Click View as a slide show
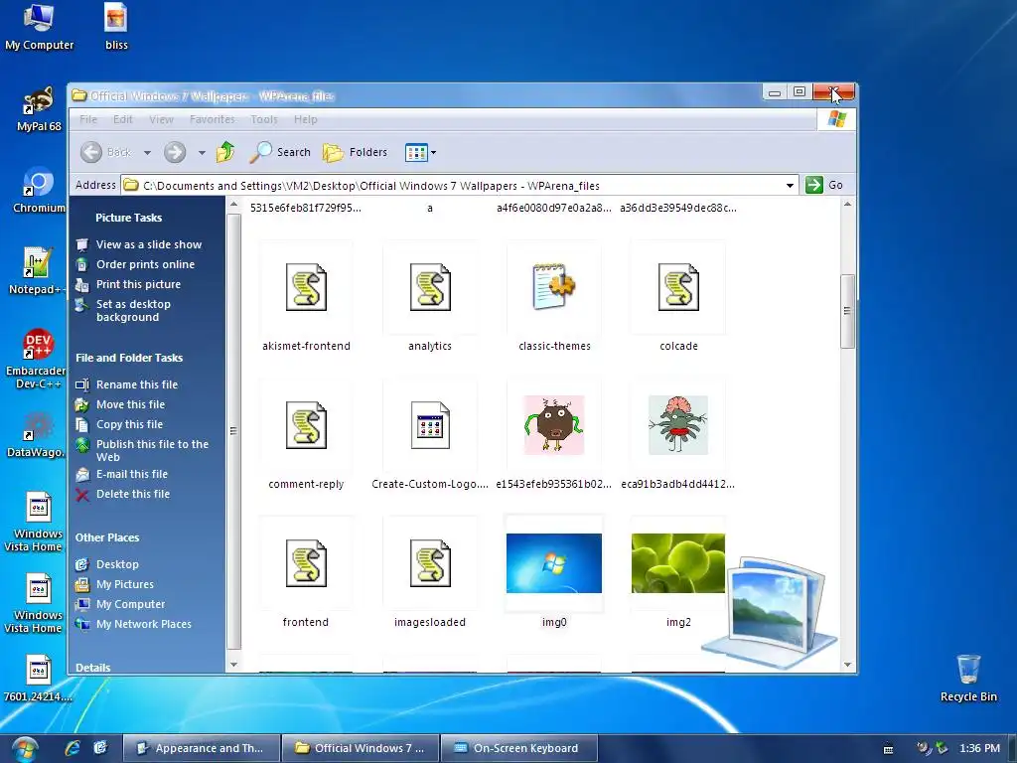The height and width of the screenshot is (763, 1017). 149,244
